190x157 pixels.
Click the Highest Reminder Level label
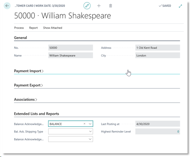(x=116, y=131)
